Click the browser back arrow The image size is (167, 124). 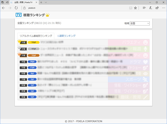pyautogui.click(x=4, y=8)
